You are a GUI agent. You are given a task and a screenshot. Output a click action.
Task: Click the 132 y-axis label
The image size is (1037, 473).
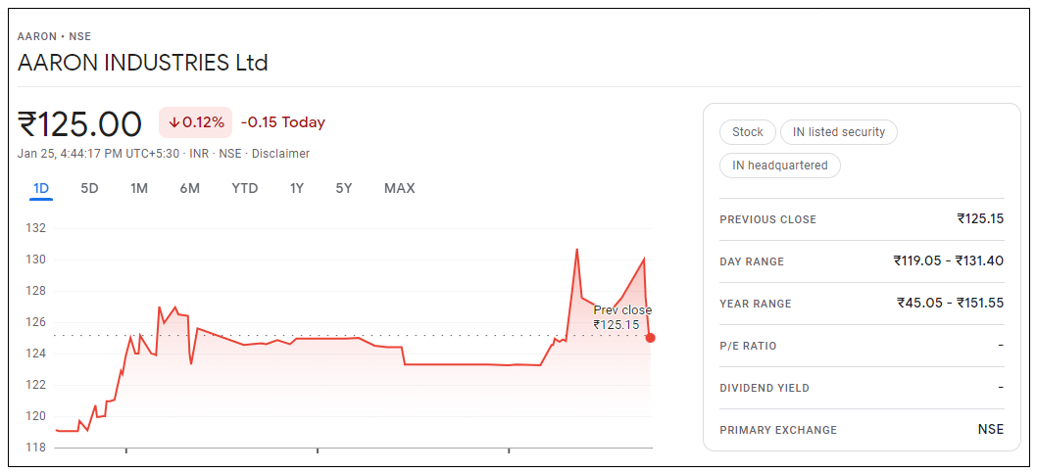click(37, 228)
